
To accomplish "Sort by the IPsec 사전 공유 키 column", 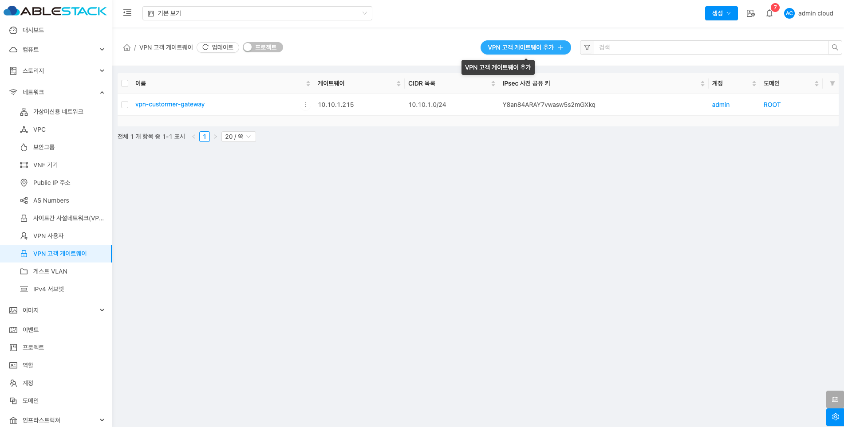I will coord(702,83).
